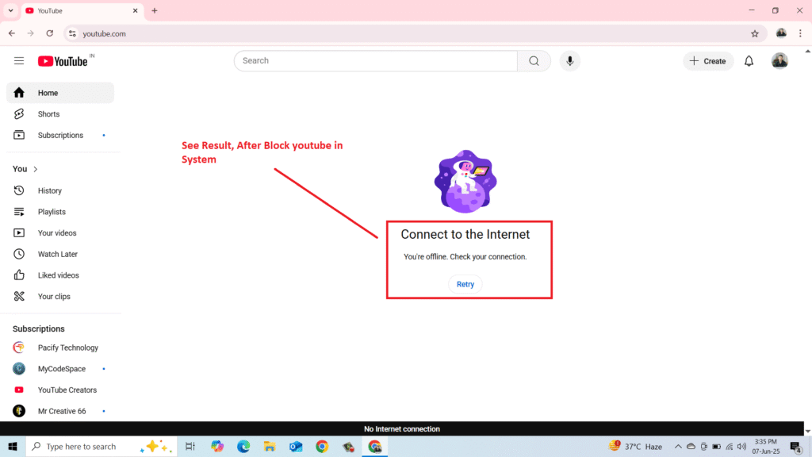
Task: Open Playlists in the sidebar
Action: point(60,212)
